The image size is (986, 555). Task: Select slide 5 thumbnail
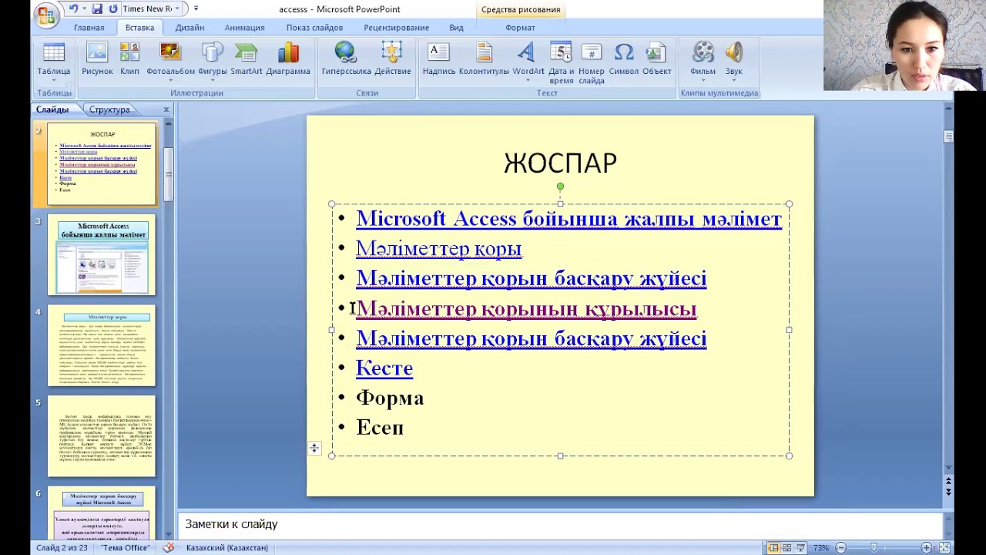(102, 436)
